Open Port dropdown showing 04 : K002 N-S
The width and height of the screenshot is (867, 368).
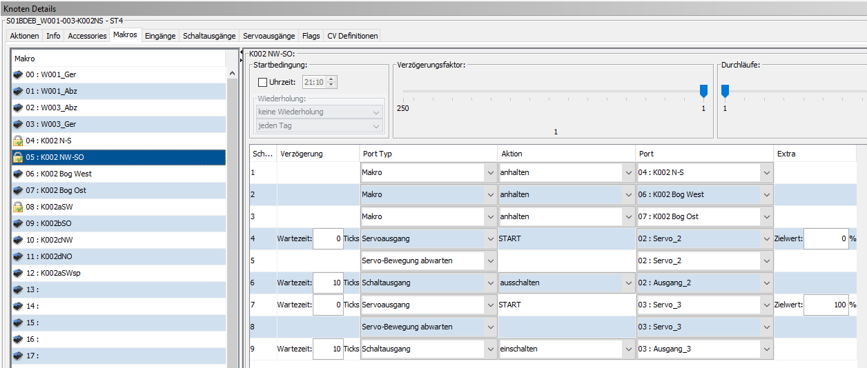point(704,172)
